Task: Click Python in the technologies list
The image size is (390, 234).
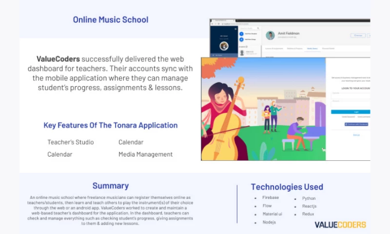Action: click(x=309, y=198)
